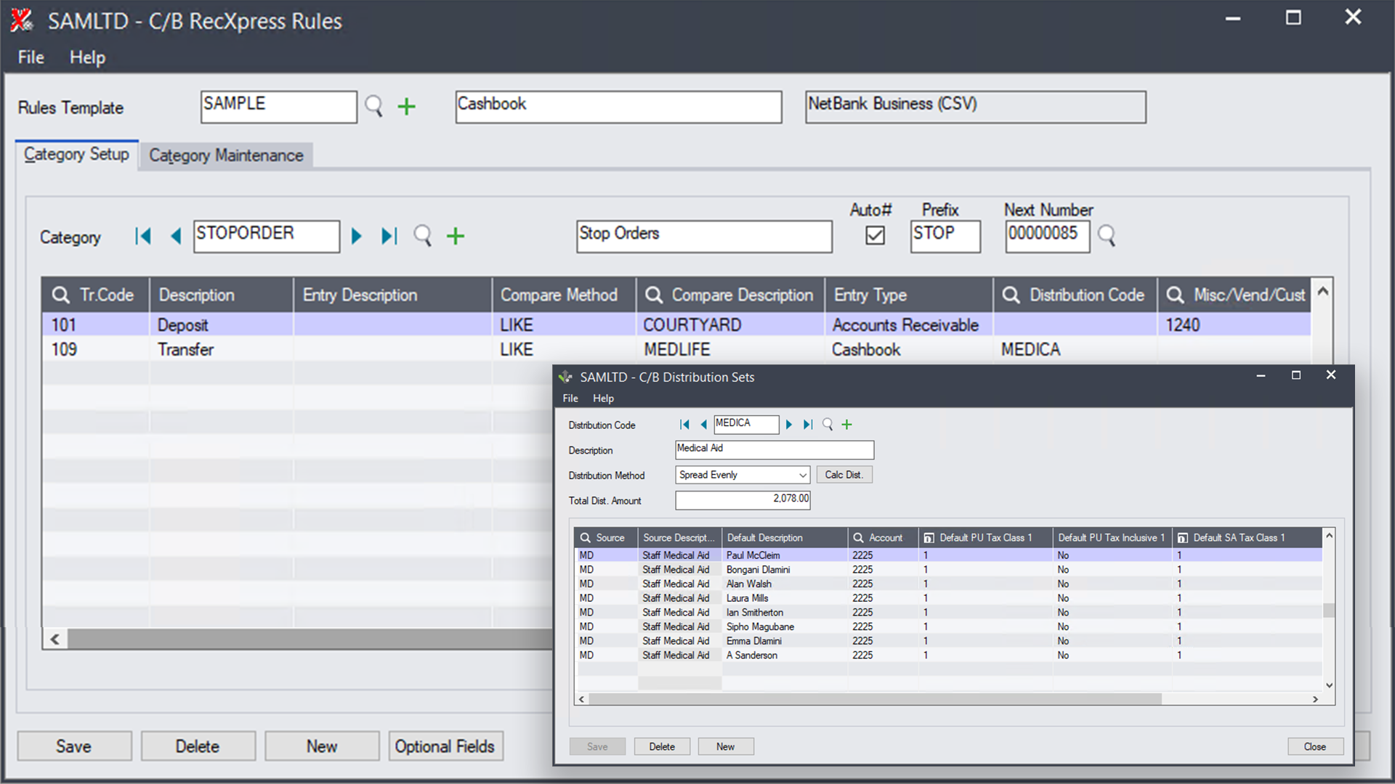Click the Compare Description column search icon
Screen dimensions: 1395x784
point(654,295)
